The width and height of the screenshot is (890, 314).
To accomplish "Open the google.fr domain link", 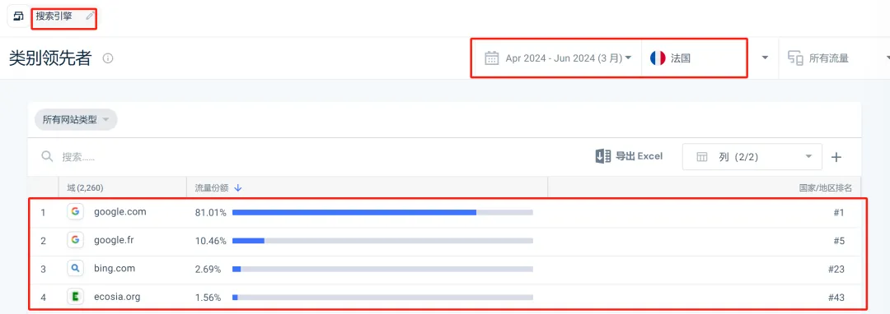I will [x=114, y=241].
